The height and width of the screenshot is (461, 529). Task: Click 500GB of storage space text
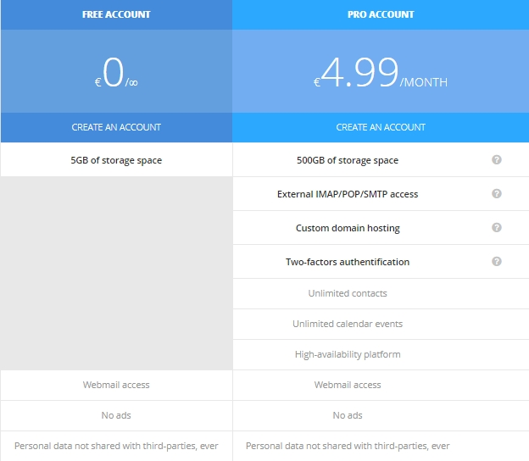point(348,160)
